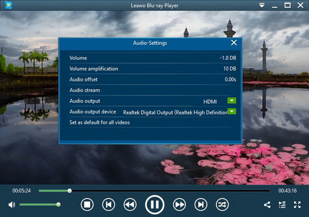Click the volume slider handle
309x217 pixels.
[59, 205]
